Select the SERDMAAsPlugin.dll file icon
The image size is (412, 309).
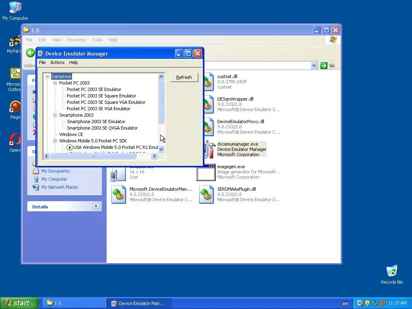(x=206, y=194)
